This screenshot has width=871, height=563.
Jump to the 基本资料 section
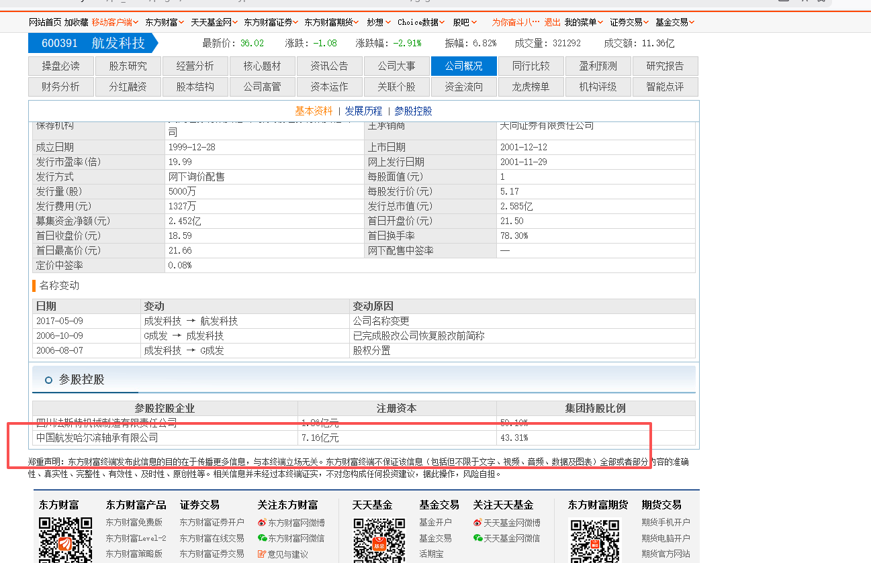tap(314, 111)
